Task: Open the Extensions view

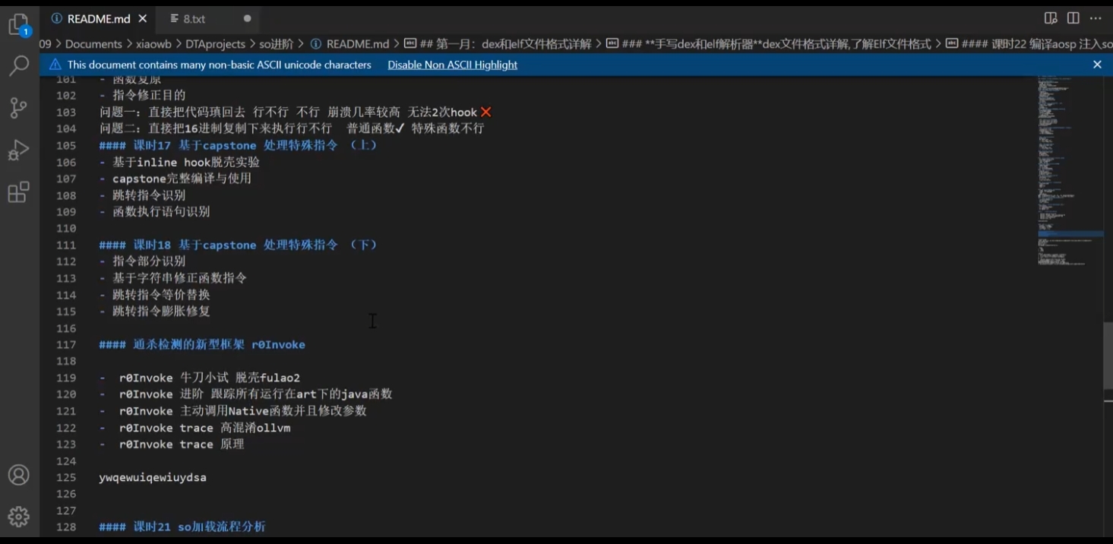Action: pyautogui.click(x=18, y=191)
